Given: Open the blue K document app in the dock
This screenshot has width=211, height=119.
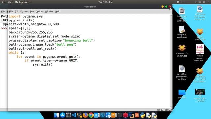Looking at the screenshot, I should pyautogui.click(x=97, y=115).
